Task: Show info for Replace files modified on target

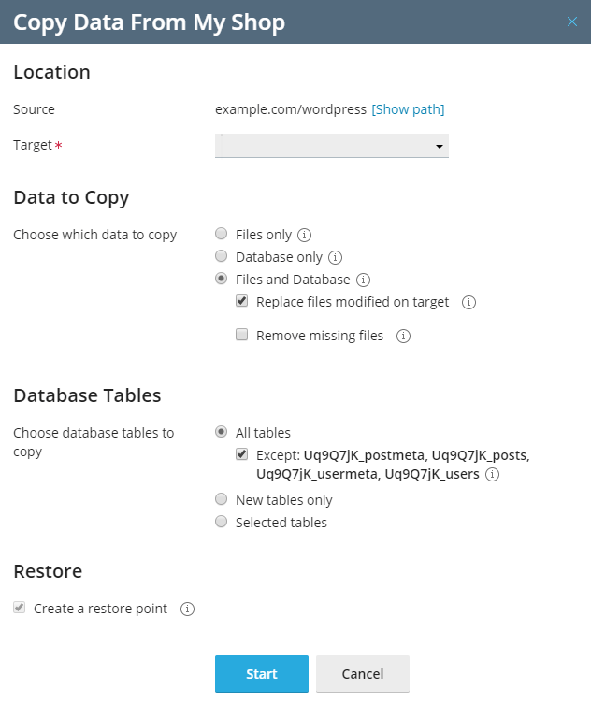Action: [x=469, y=302]
